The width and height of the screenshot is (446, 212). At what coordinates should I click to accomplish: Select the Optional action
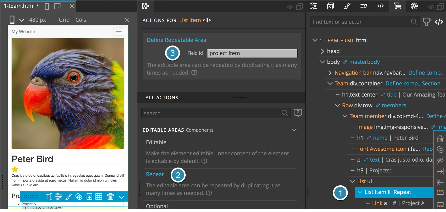157,206
